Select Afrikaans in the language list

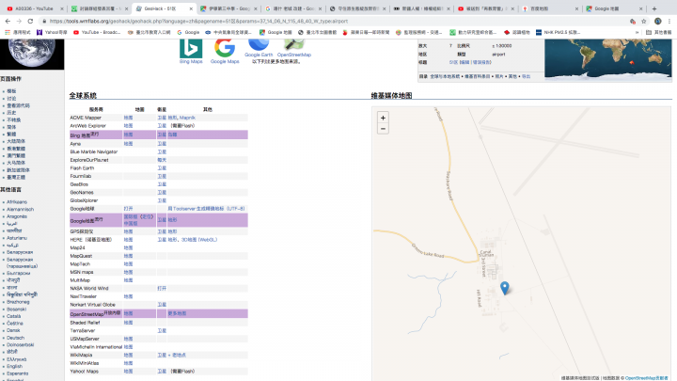(16, 201)
